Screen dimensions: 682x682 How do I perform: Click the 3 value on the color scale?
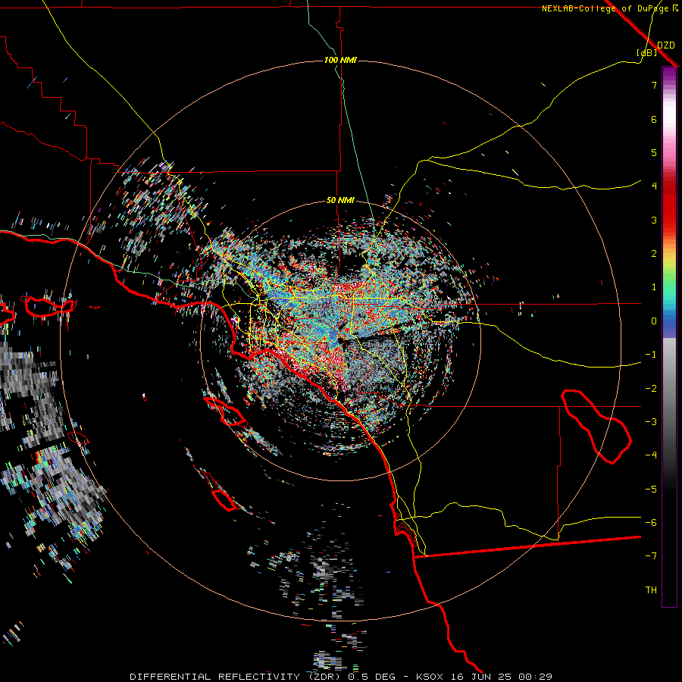tap(654, 220)
